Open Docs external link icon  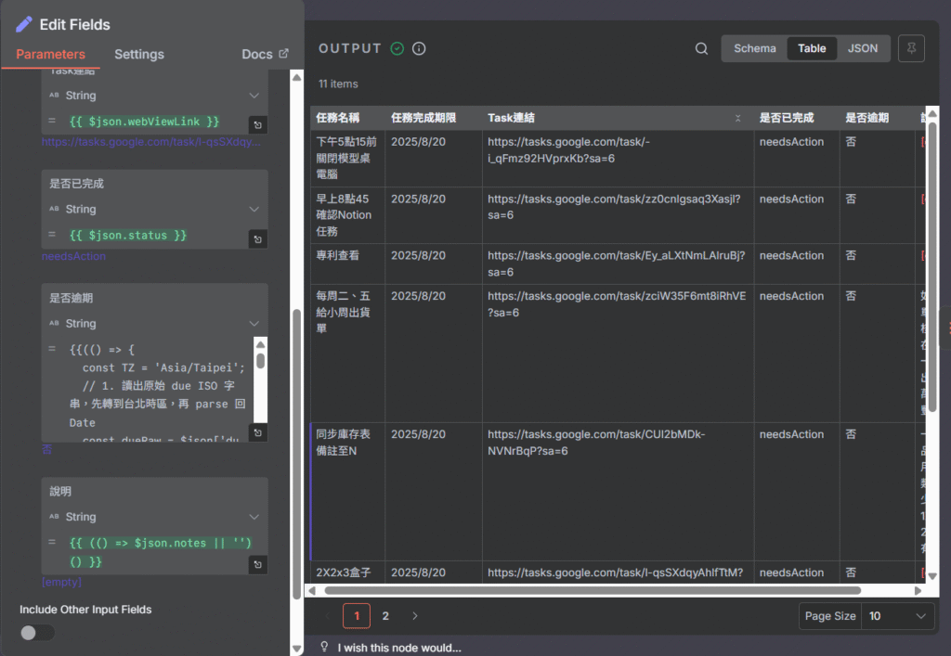283,53
